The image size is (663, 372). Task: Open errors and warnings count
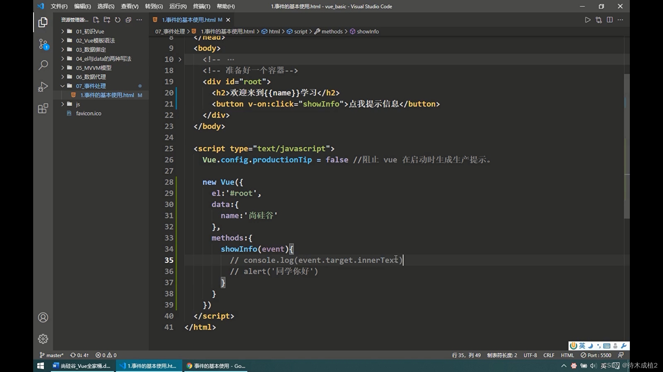coord(106,355)
